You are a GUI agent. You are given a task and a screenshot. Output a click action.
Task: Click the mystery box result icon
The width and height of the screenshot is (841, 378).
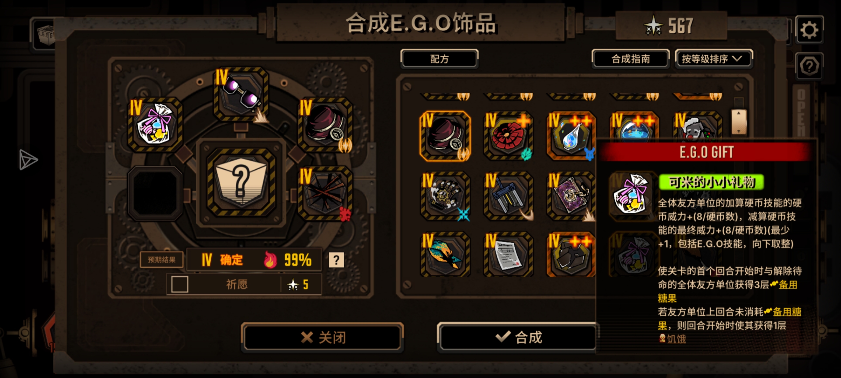click(x=241, y=182)
